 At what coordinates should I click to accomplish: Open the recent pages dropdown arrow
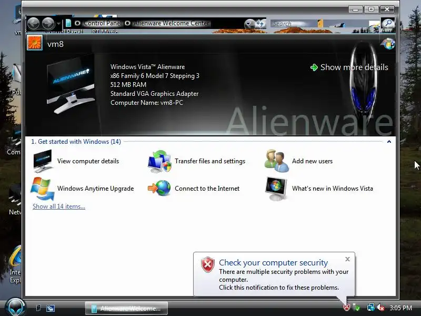(58, 24)
